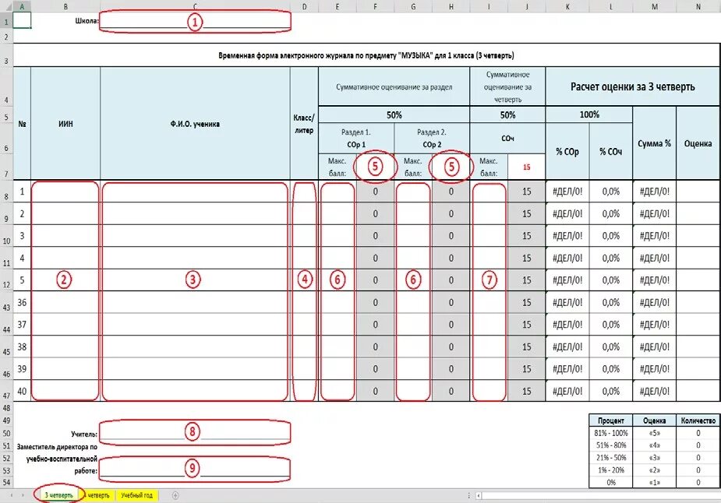Click the "Суммативное оценивание за раздел" header
The image size is (721, 503).
point(394,87)
